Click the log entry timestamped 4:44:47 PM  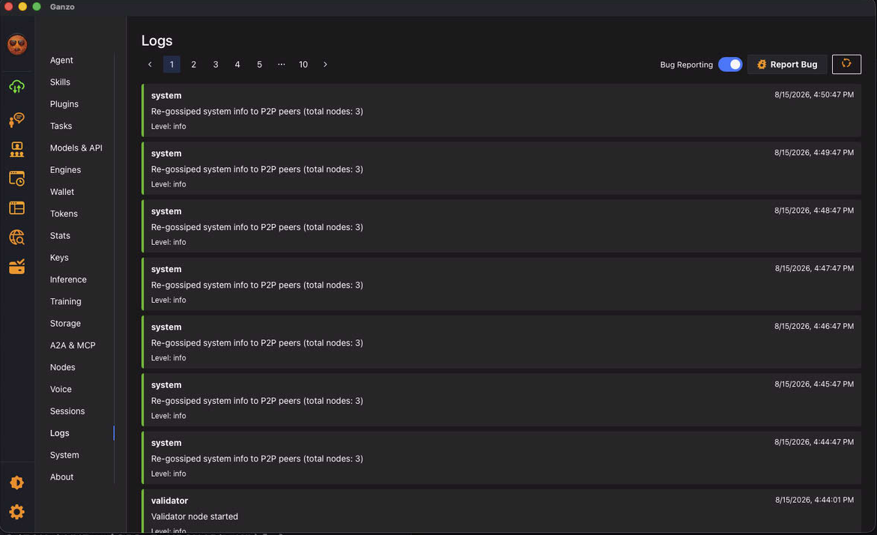pyautogui.click(x=501, y=458)
